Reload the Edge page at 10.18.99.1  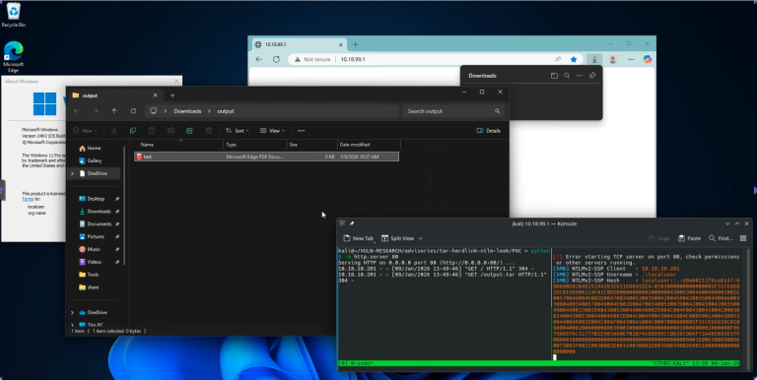click(x=276, y=59)
